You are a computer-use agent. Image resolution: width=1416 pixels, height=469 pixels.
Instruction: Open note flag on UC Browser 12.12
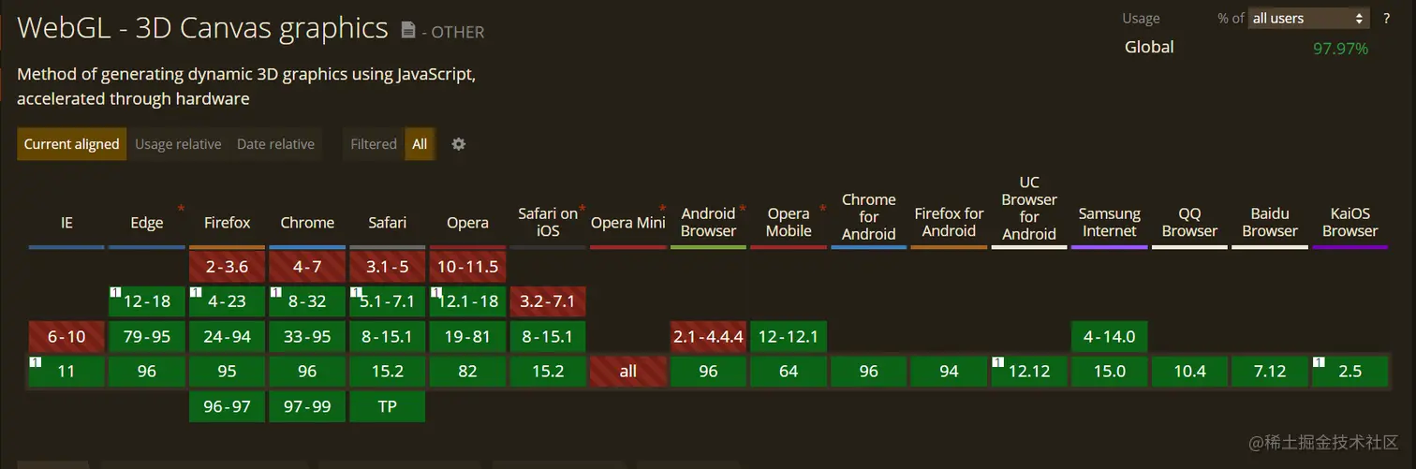coord(997,362)
